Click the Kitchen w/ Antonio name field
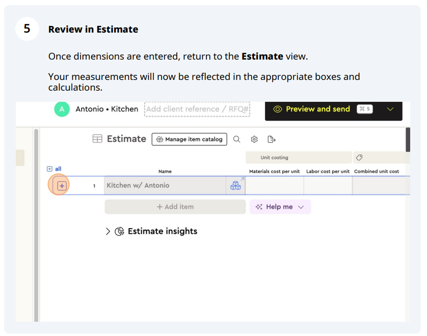The height and width of the screenshot is (336, 427). coord(165,185)
